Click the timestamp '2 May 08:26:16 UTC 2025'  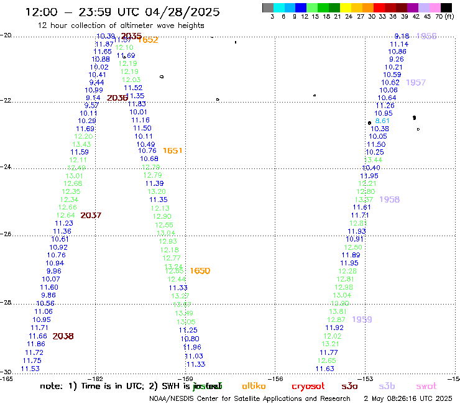click(408, 399)
